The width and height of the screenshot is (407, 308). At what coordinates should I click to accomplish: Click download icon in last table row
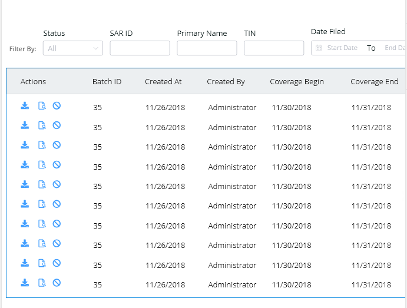(x=25, y=283)
